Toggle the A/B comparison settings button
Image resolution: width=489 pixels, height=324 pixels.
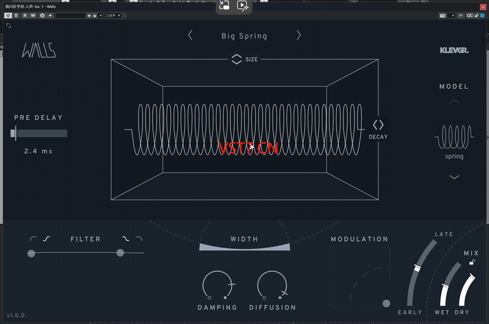pyautogui.click(x=42, y=15)
